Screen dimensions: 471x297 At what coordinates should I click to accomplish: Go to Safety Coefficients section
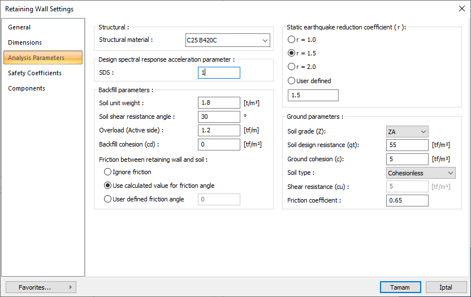tap(35, 73)
